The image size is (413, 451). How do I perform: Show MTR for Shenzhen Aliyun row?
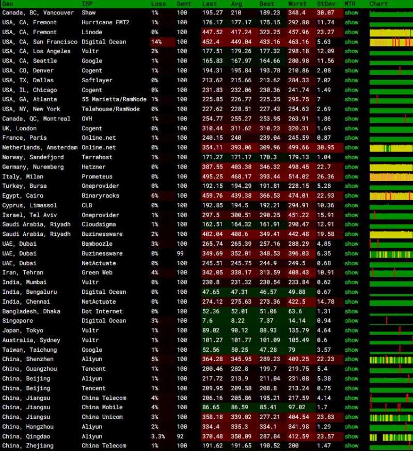352,359
